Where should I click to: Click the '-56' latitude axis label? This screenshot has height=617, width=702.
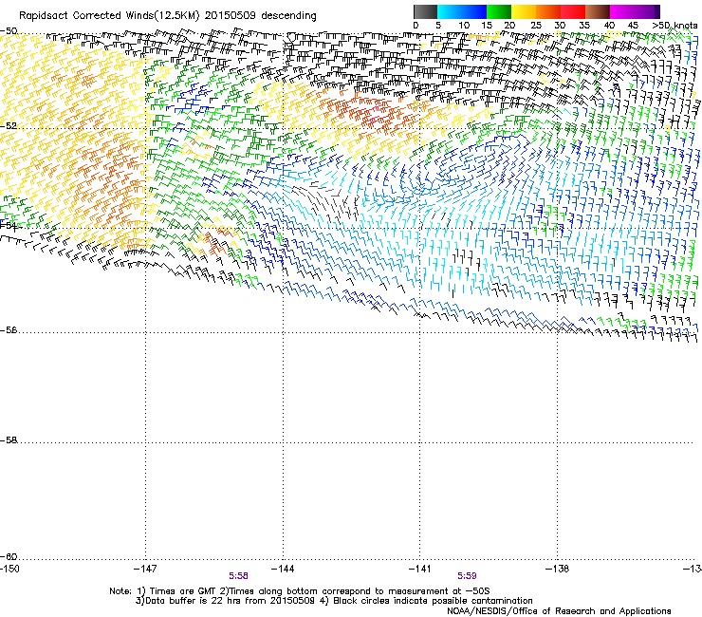point(9,330)
